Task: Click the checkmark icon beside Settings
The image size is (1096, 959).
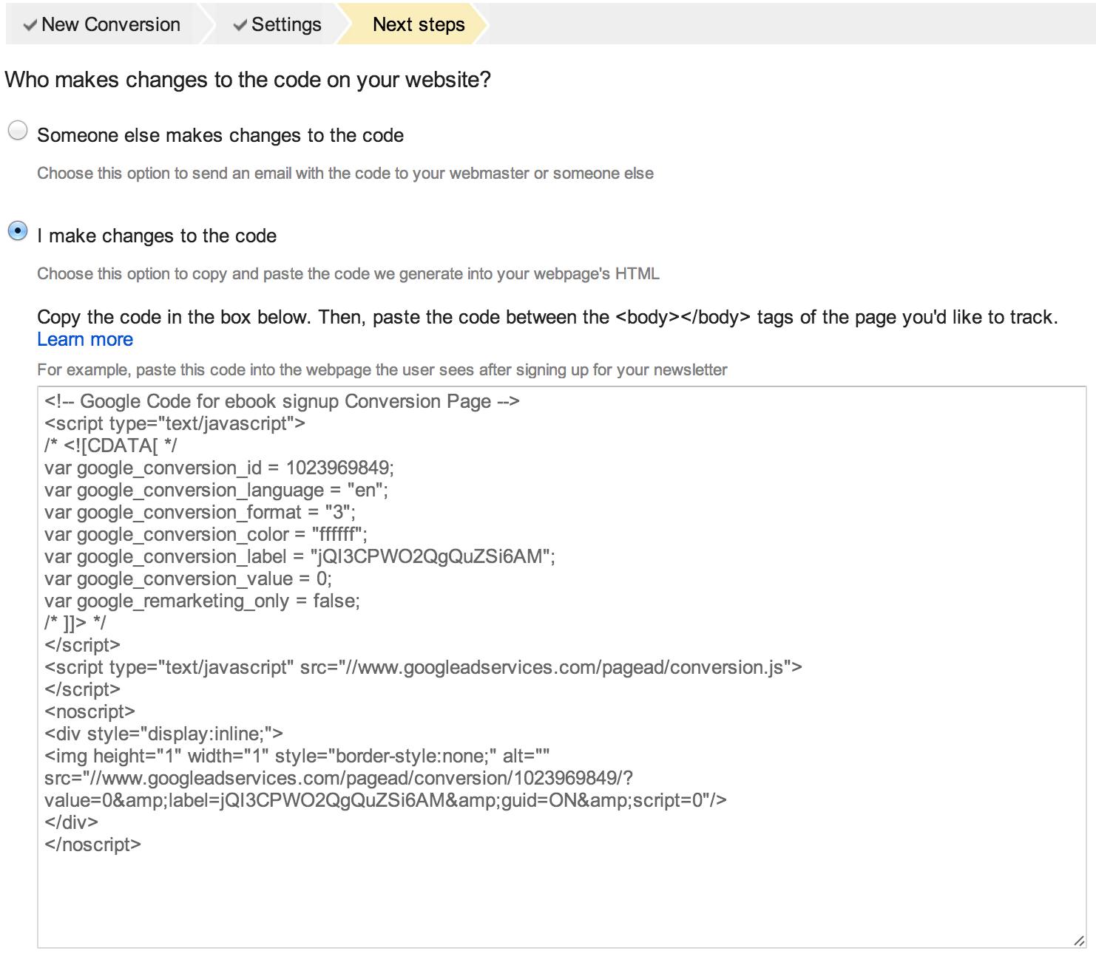Action: click(x=240, y=25)
